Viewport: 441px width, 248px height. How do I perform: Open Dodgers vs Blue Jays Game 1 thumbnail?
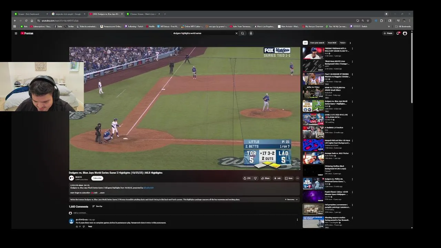tap(313, 106)
